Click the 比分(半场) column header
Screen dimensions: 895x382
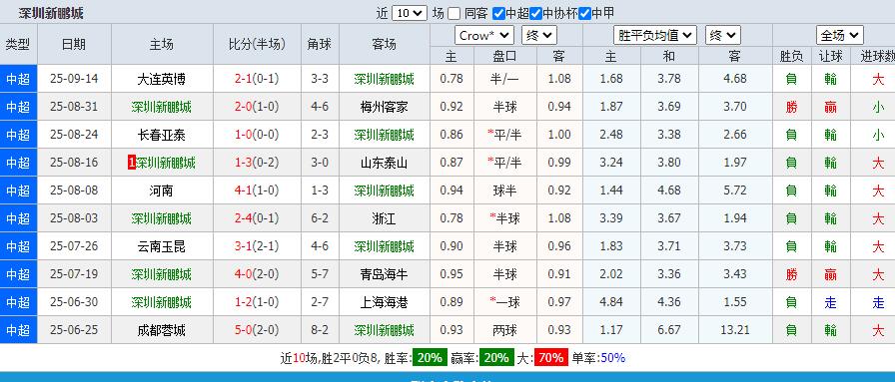pos(257,45)
